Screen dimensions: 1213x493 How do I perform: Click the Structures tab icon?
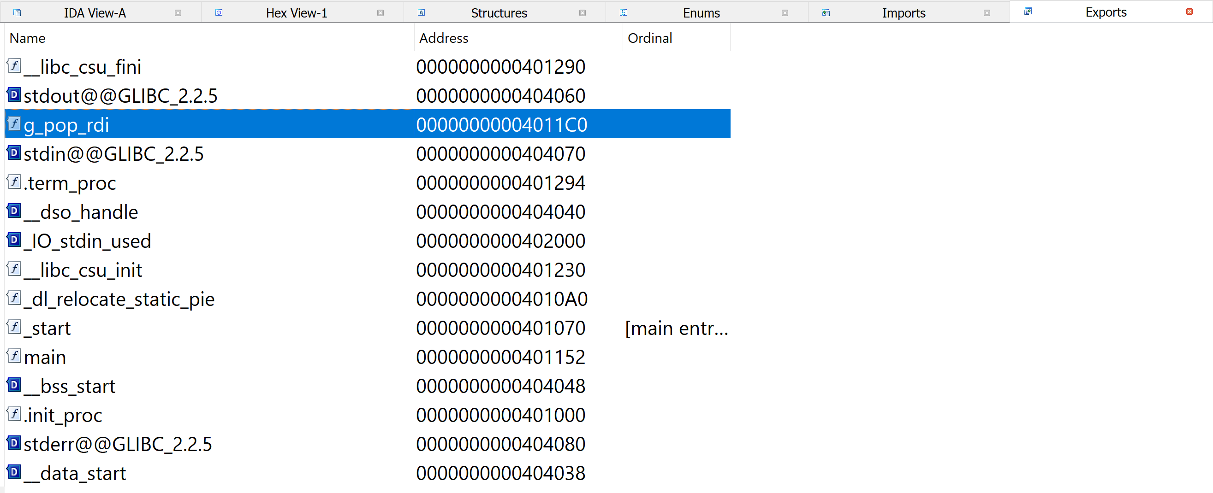coord(421,12)
